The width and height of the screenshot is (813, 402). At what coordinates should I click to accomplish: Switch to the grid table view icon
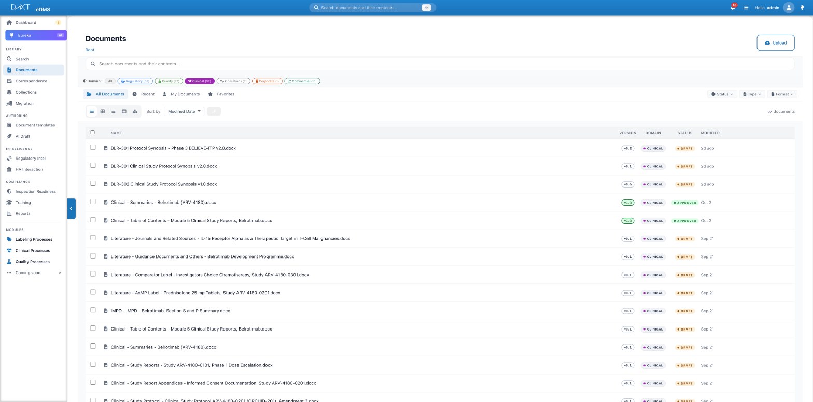pos(103,111)
